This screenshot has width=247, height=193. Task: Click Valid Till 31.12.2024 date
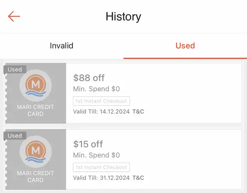click(101, 178)
